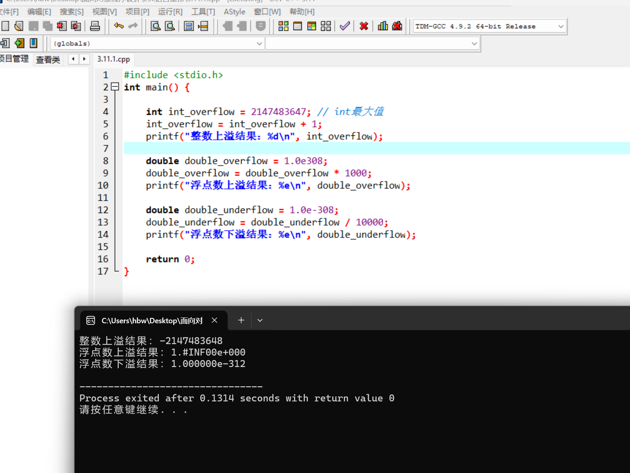Screen dimensions: 630x473
Task: Click 'Process exited after 0.1314 seconds' line
Action: 237,398
